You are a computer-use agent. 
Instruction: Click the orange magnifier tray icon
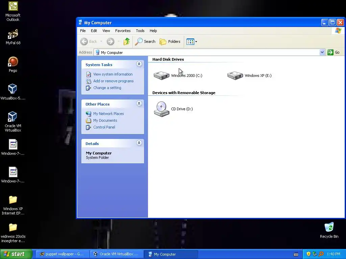(x=321, y=254)
